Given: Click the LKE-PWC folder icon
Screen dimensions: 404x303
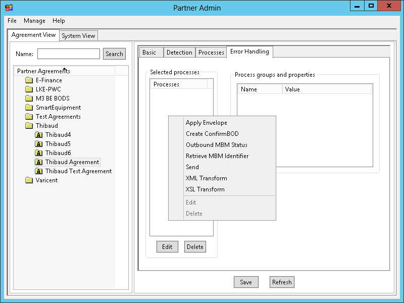Looking at the screenshot, I should coord(29,89).
